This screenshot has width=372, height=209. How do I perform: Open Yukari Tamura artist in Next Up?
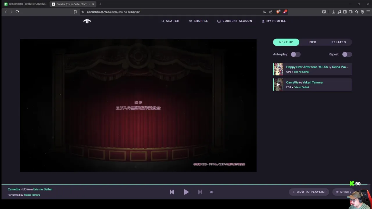pyautogui.click(x=312, y=82)
